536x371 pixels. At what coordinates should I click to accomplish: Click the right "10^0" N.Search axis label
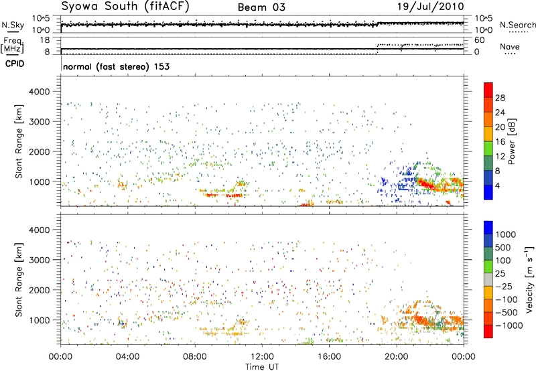pyautogui.click(x=484, y=30)
